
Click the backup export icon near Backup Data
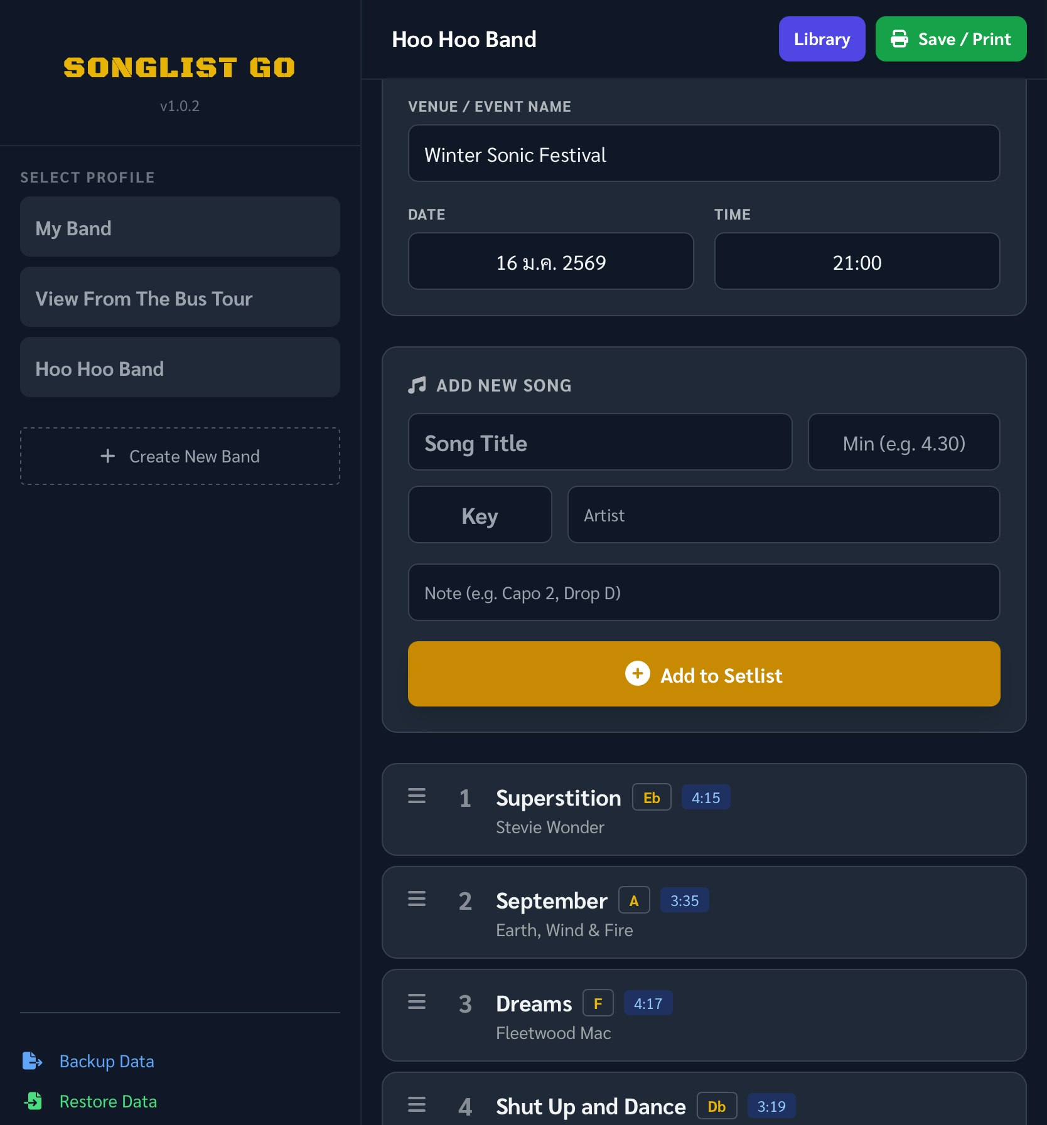point(33,1060)
